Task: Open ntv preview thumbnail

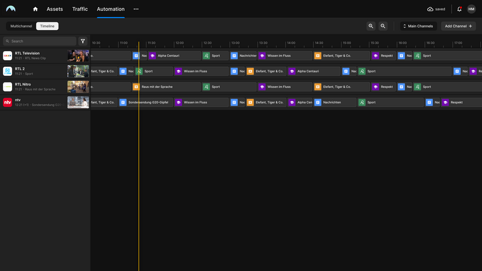Action: [78, 102]
